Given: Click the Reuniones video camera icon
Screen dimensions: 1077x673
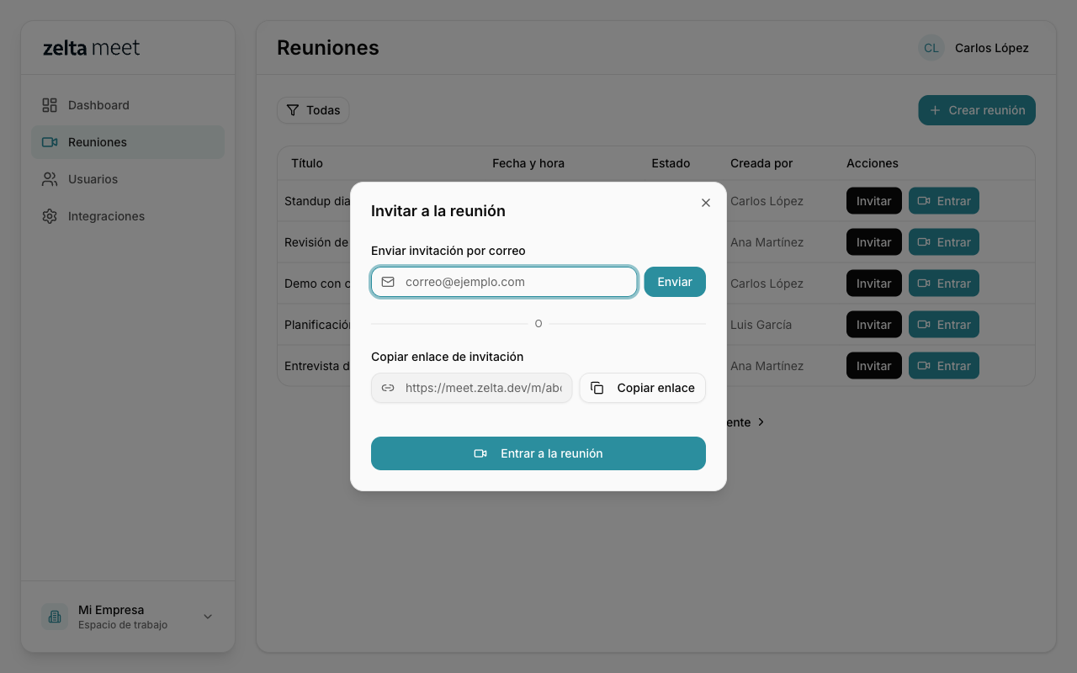Looking at the screenshot, I should [50, 142].
